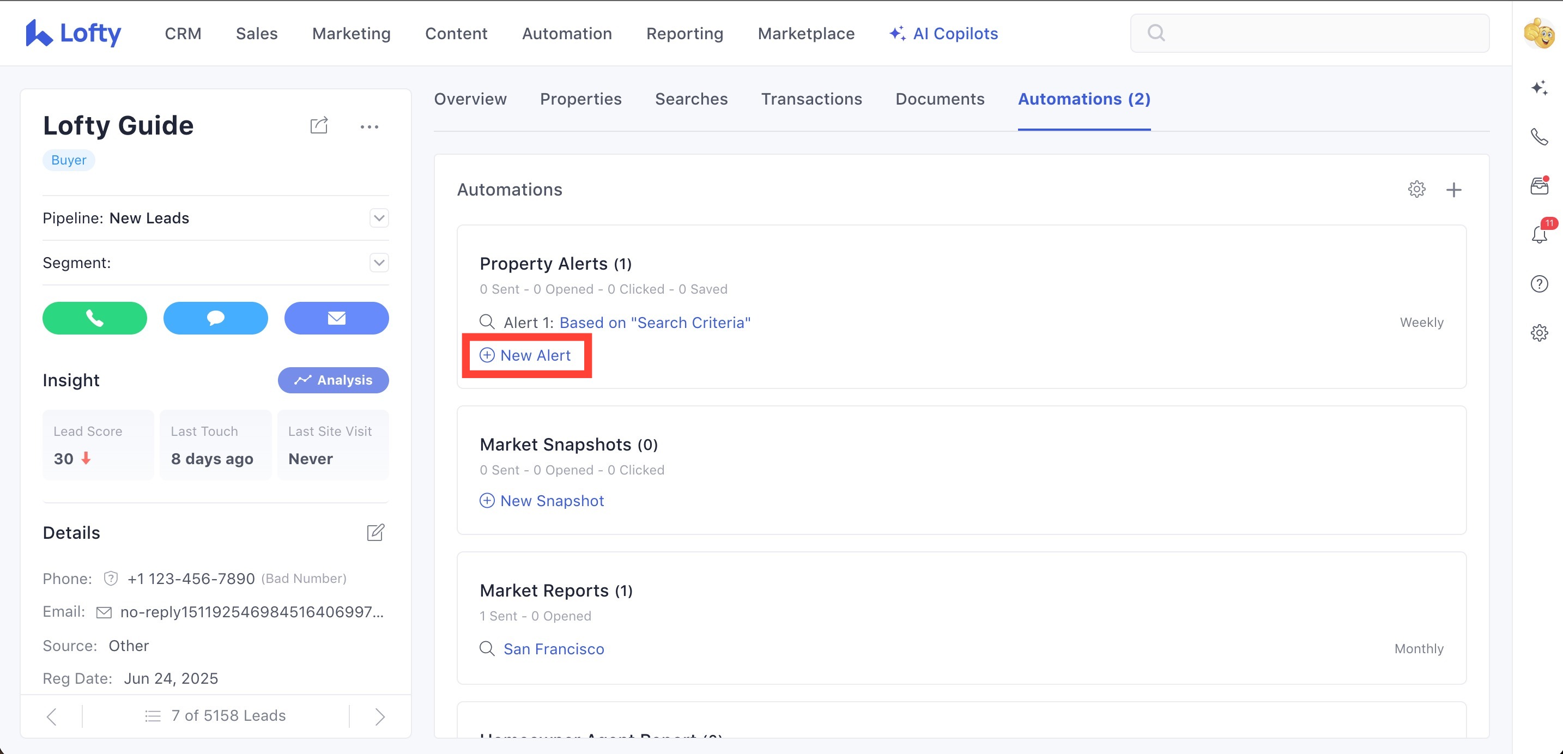
Task: Open the inbox icon in sidebar
Action: click(1540, 186)
